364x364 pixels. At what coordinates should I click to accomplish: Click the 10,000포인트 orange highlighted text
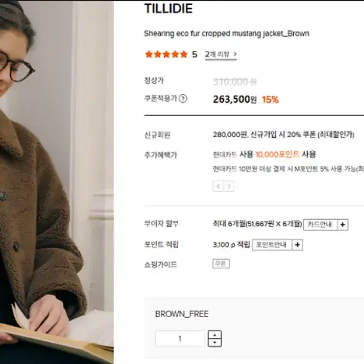(277, 154)
